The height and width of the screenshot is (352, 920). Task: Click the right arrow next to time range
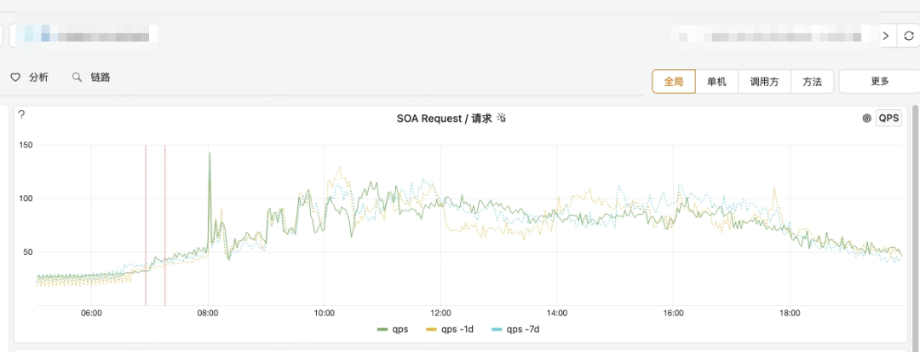tap(886, 36)
